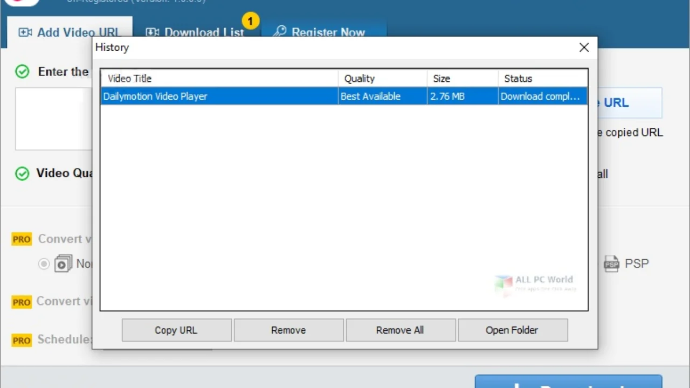Click the Download List tab icon
The width and height of the screenshot is (690, 388).
pyautogui.click(x=153, y=32)
